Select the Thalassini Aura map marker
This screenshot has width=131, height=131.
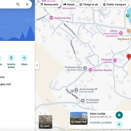85,68
